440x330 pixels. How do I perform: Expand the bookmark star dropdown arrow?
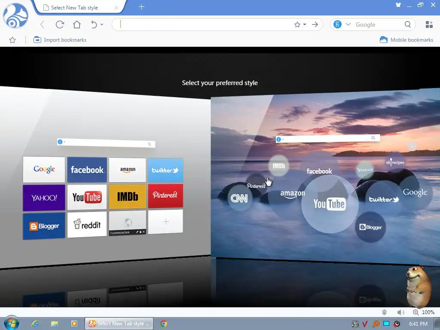click(305, 24)
